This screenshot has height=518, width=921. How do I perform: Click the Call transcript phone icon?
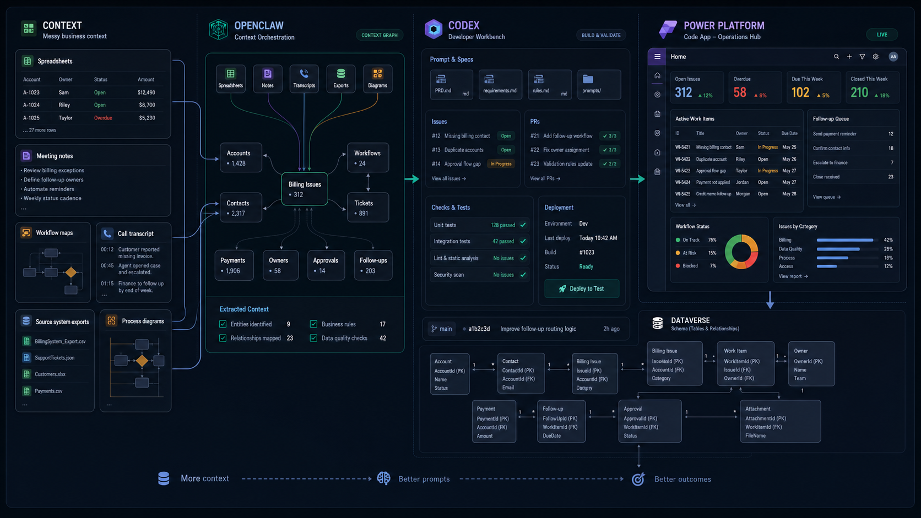[x=107, y=233]
